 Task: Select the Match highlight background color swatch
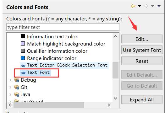pos(23,44)
